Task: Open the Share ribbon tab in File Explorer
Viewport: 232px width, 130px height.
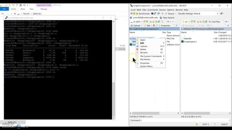Action: point(22,9)
